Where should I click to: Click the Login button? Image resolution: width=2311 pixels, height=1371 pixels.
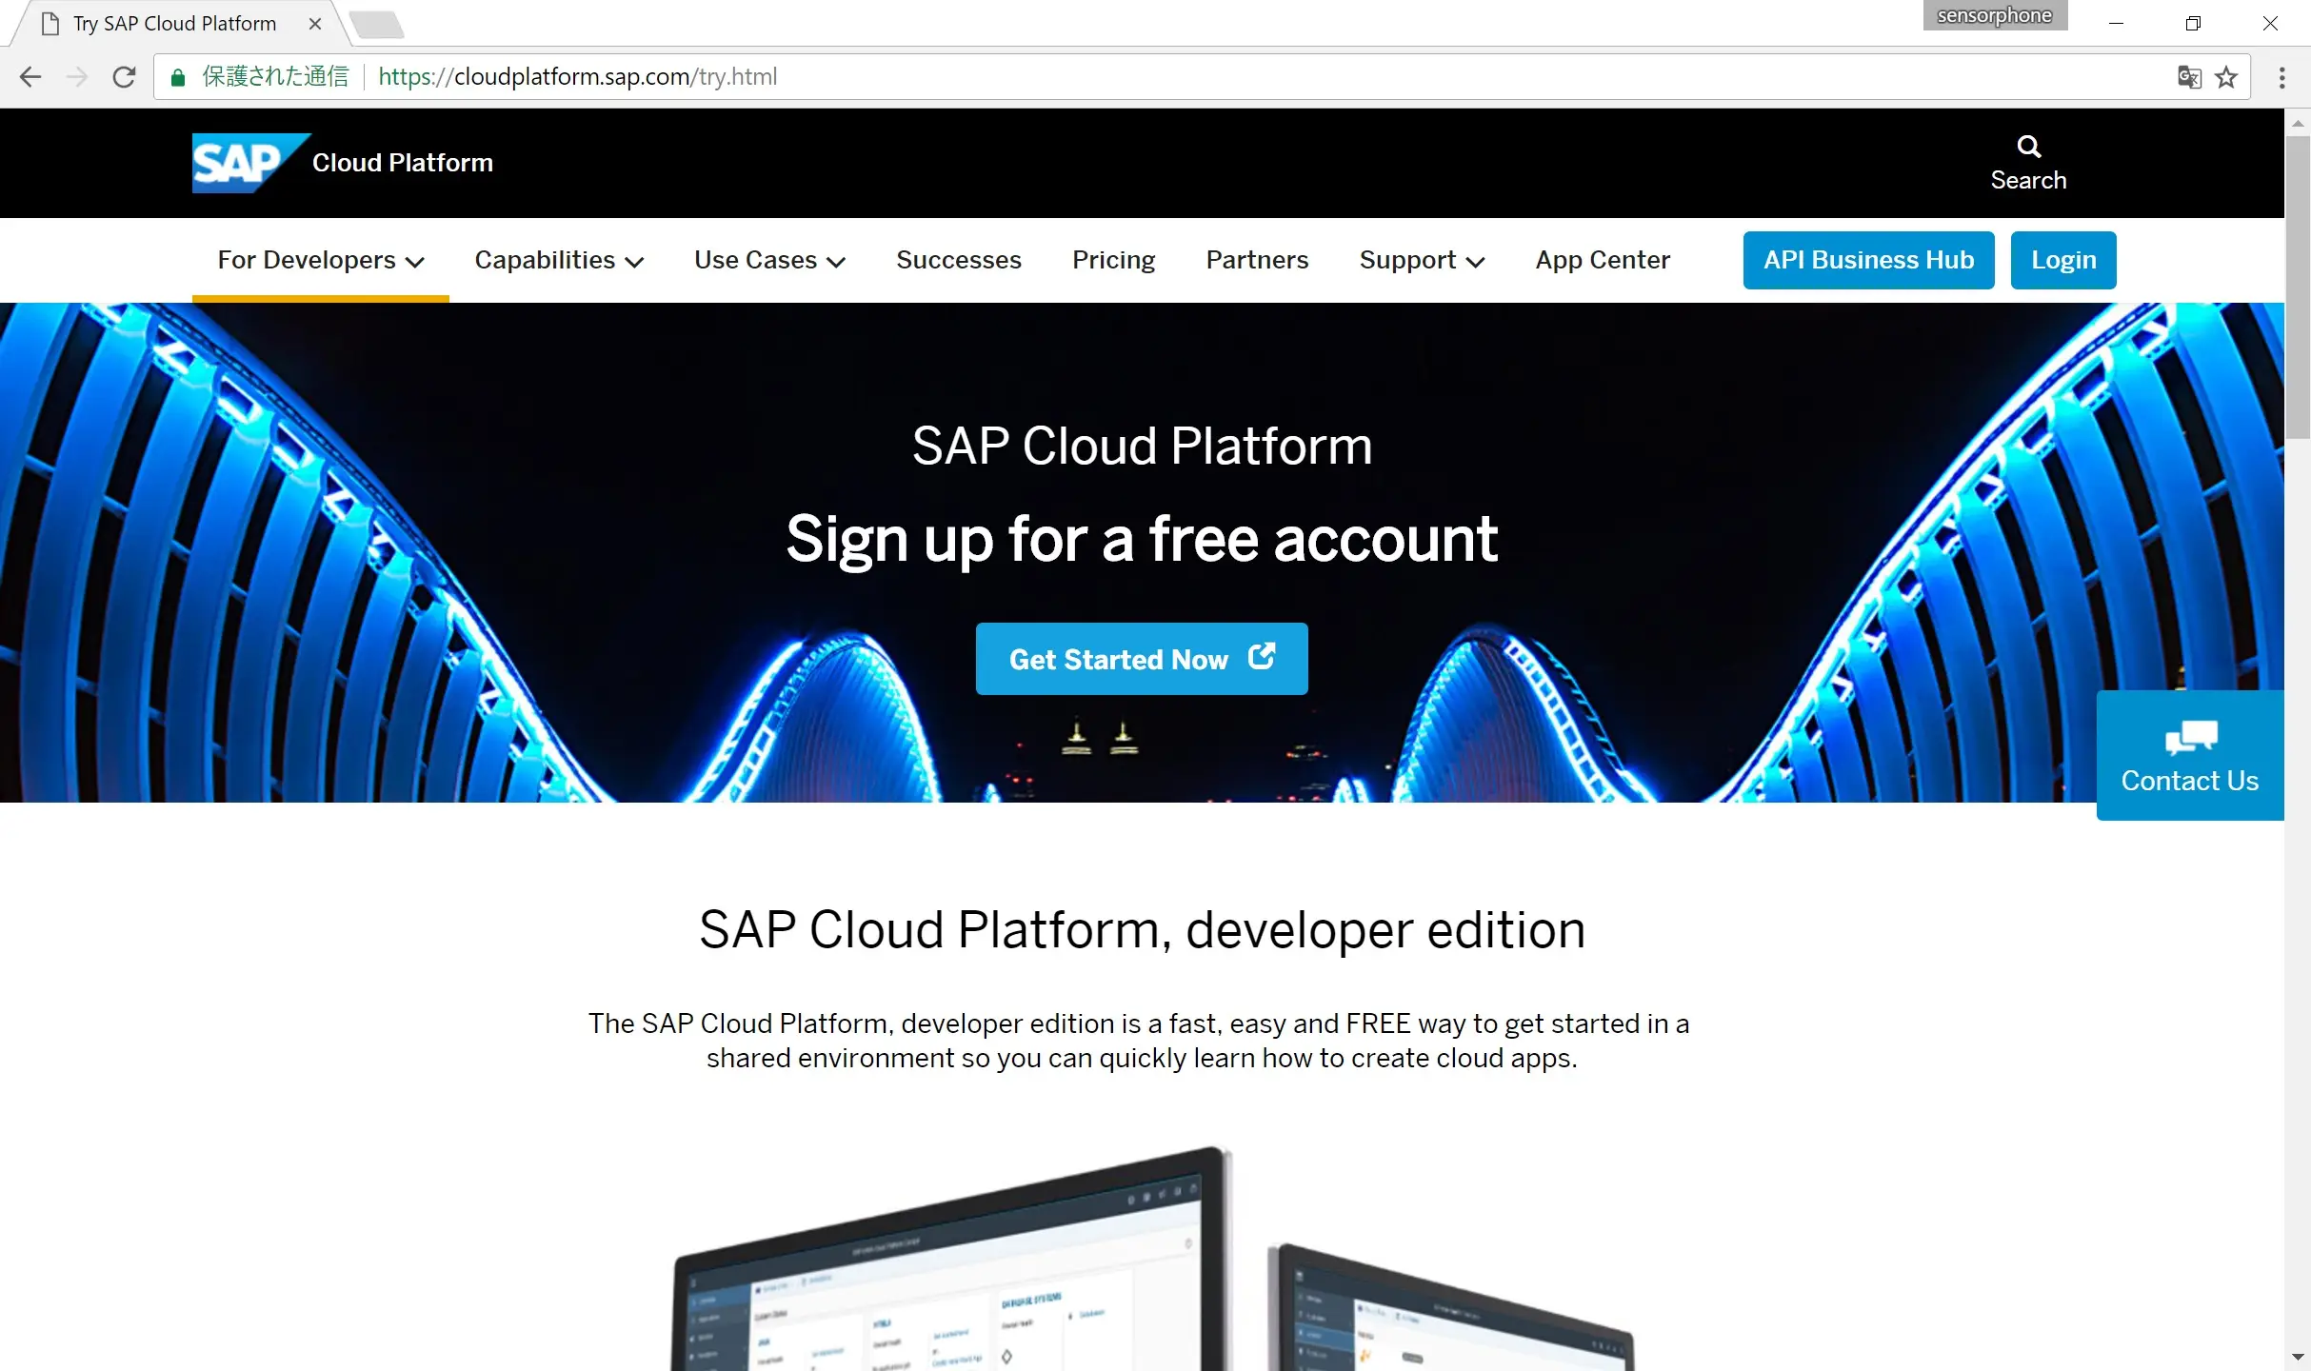[x=2063, y=260]
